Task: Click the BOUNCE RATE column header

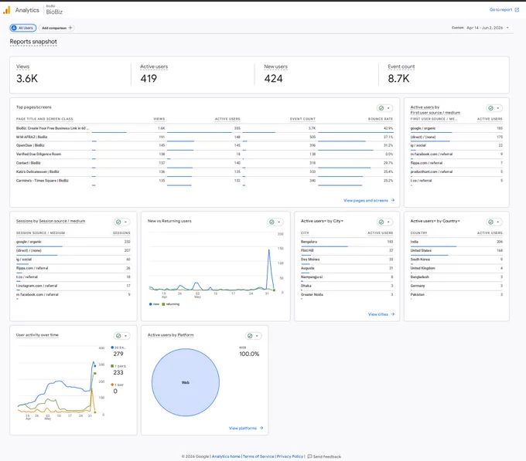Action: [x=380, y=119]
